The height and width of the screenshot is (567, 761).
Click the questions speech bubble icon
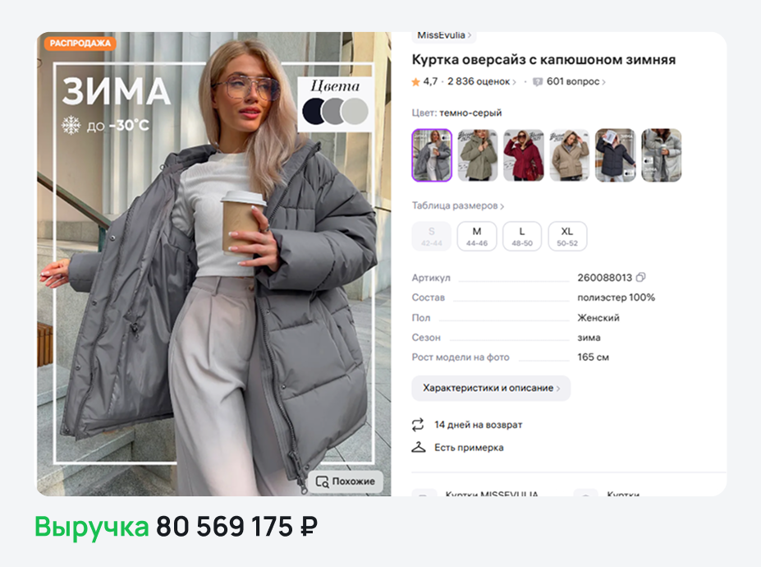tap(537, 81)
